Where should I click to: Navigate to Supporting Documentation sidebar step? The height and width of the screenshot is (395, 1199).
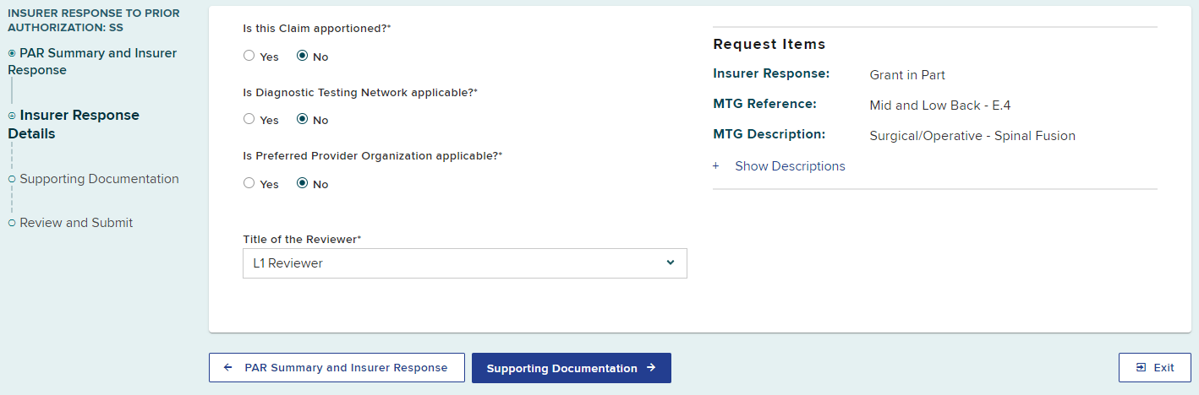pos(99,179)
